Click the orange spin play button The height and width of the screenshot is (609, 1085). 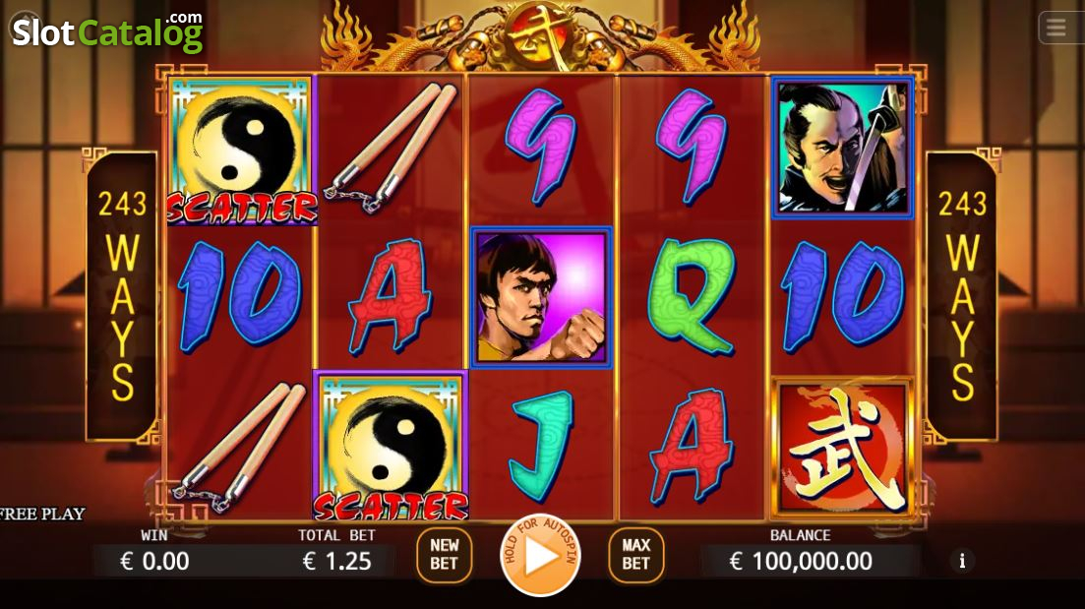540,554
